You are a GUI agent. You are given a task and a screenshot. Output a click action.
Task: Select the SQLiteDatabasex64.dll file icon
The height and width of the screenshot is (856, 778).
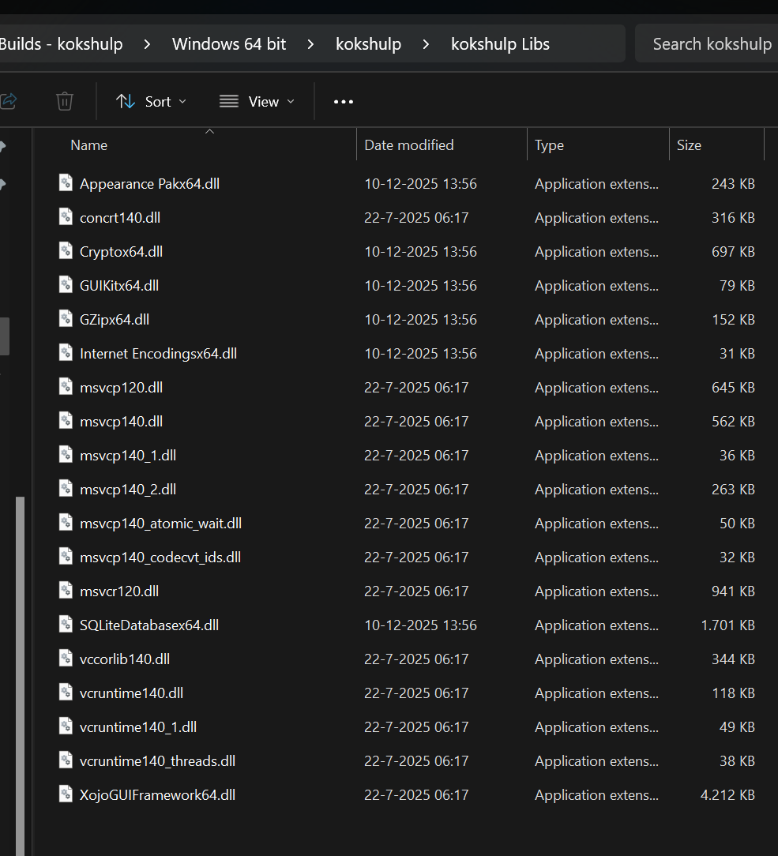pos(66,625)
